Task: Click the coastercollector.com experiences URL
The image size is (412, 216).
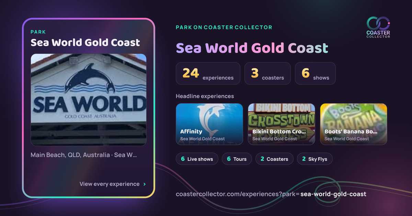Action: point(271,194)
